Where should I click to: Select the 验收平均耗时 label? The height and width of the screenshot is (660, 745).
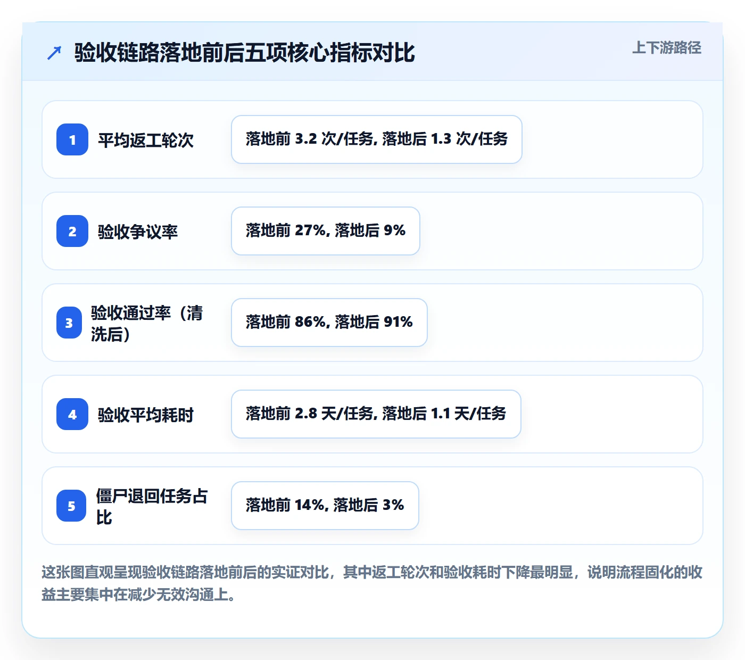coord(146,415)
